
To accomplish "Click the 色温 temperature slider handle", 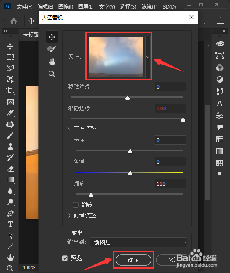I will point(130,173).
